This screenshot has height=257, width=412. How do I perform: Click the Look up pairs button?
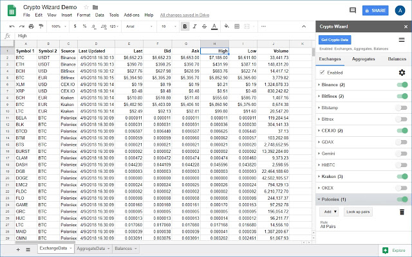click(358, 211)
